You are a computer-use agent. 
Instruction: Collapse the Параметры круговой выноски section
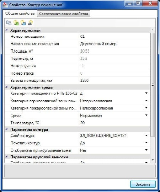pyautogui.click(x=7, y=156)
